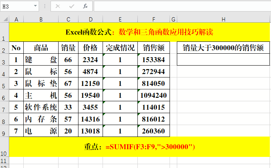Screen dimensions: 271x168
Task: Click product cell '电源'
Action: pos(41,131)
